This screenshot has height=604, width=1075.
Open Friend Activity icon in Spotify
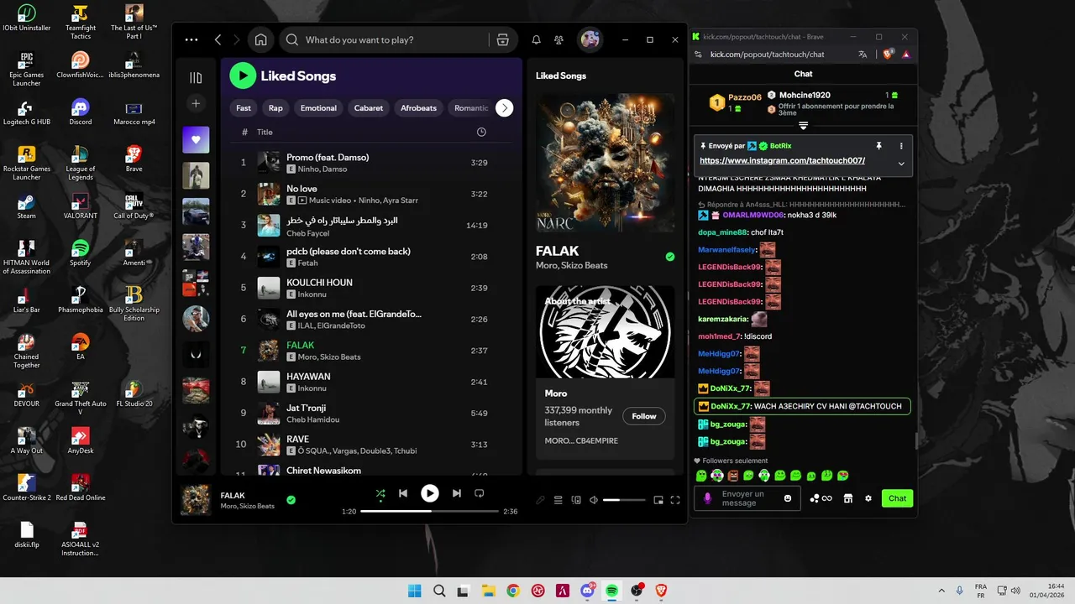click(x=558, y=39)
